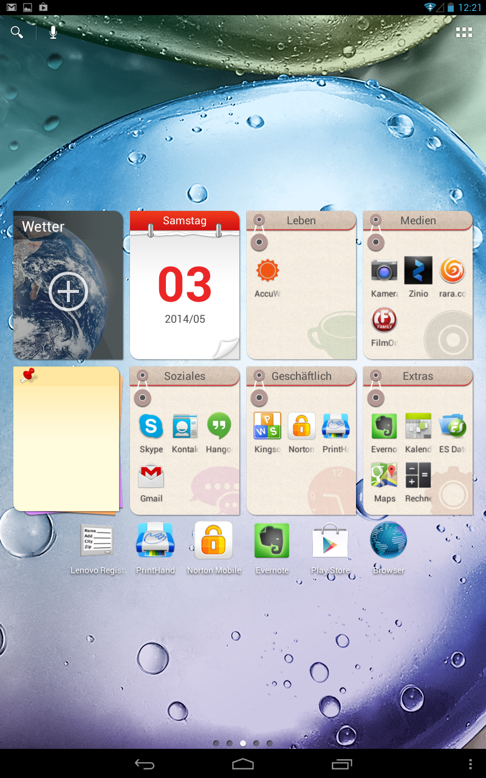Open the all apps grid drawer

coord(464,33)
